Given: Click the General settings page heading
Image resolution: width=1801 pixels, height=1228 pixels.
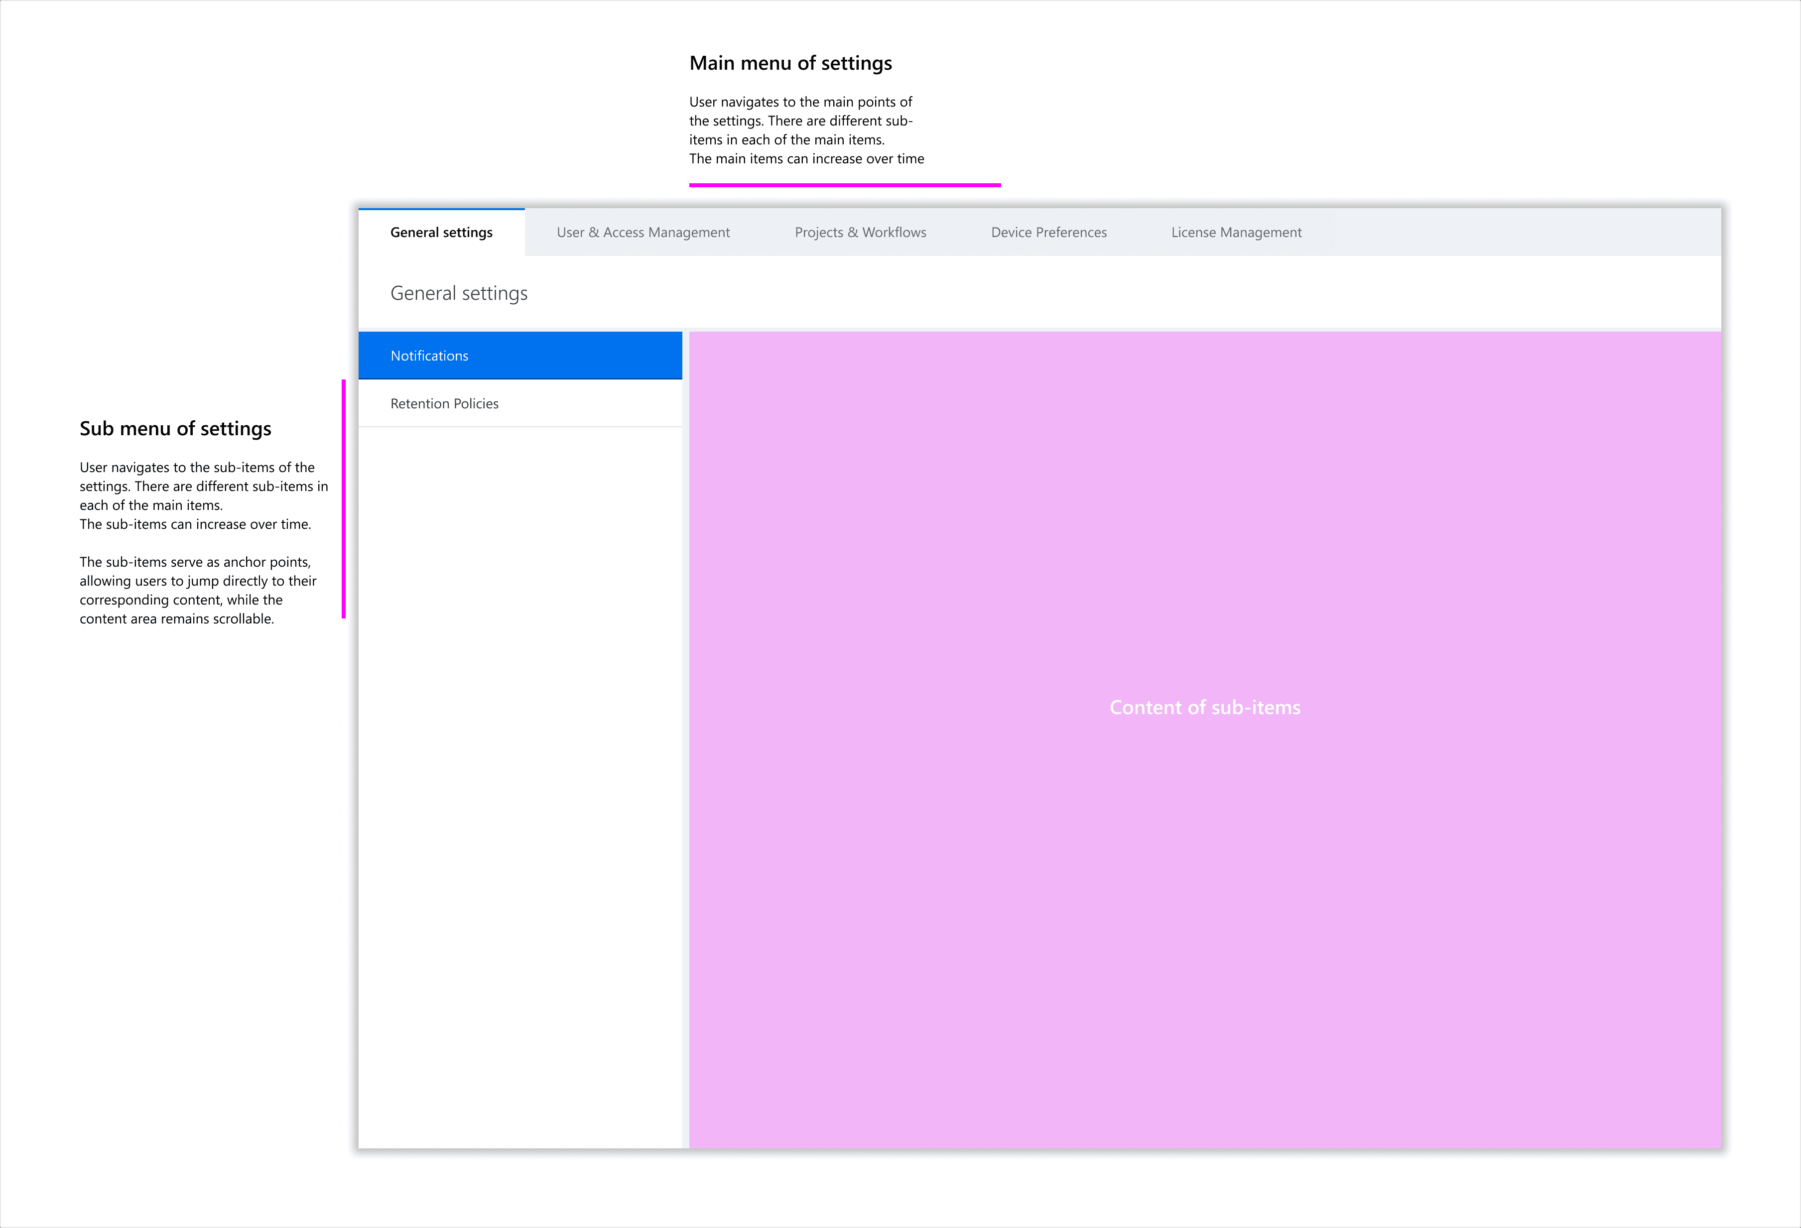Looking at the screenshot, I should click(459, 294).
